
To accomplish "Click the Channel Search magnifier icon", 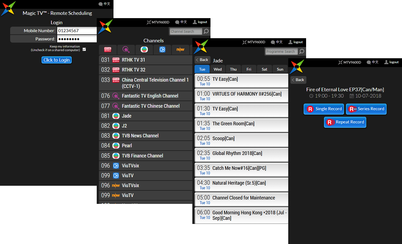I will (x=206, y=31).
